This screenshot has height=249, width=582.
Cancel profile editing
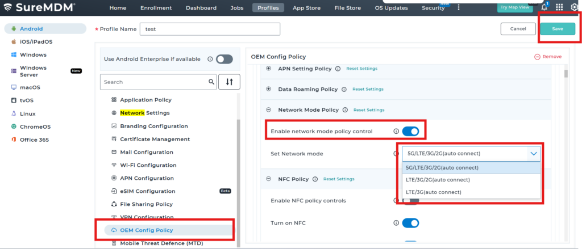[x=518, y=29]
